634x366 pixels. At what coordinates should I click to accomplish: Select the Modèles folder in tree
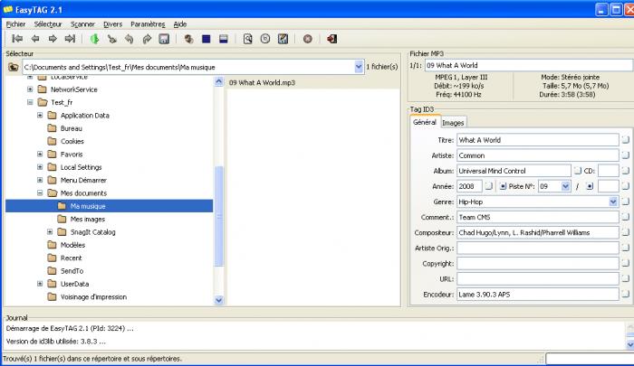72,245
